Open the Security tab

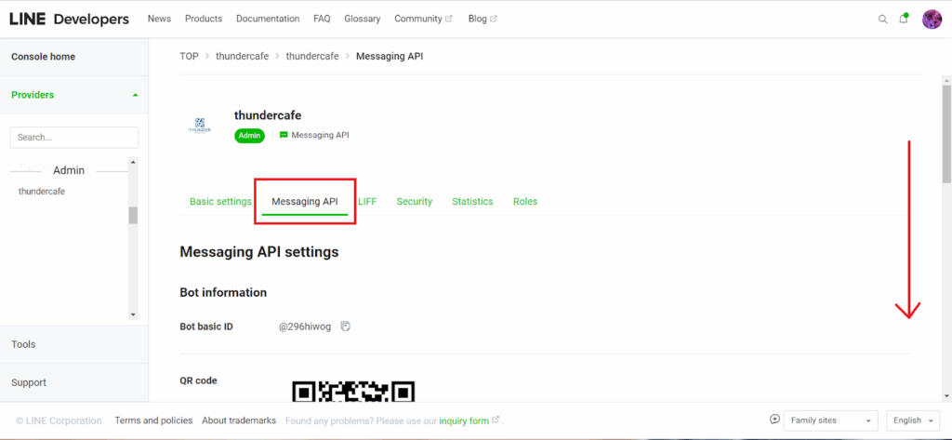pyautogui.click(x=414, y=202)
